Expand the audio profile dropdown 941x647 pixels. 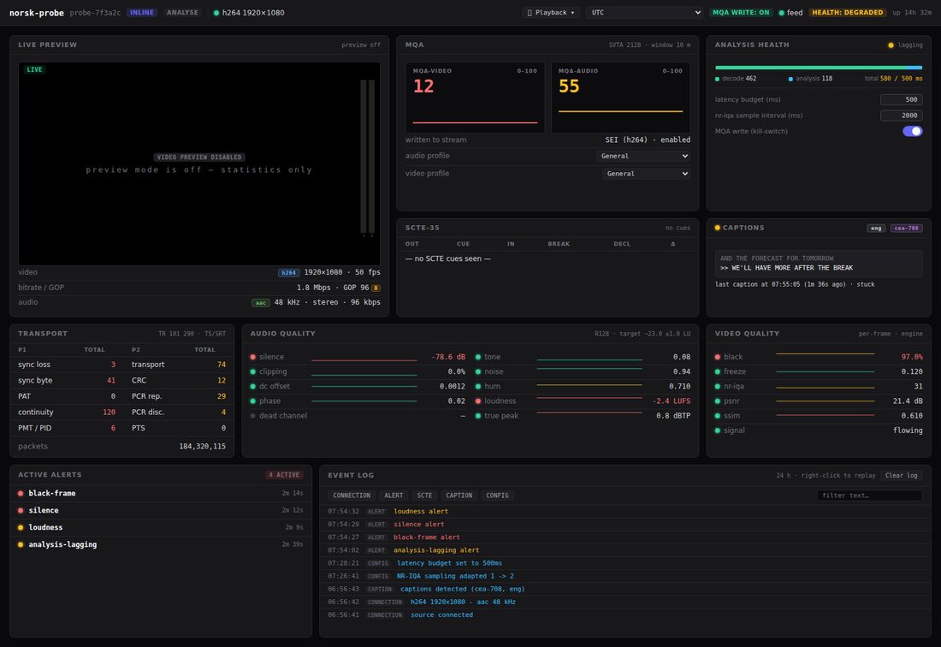tap(643, 156)
